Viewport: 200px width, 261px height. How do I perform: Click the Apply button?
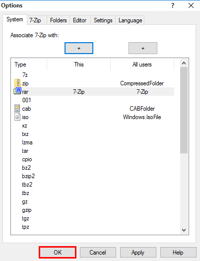point(138,253)
